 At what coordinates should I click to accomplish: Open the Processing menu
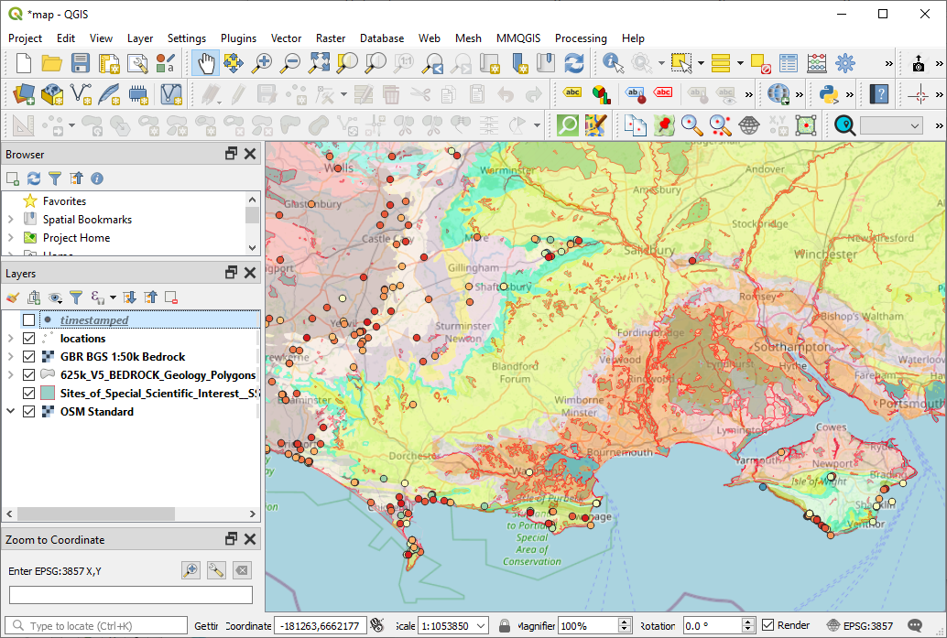(x=581, y=38)
